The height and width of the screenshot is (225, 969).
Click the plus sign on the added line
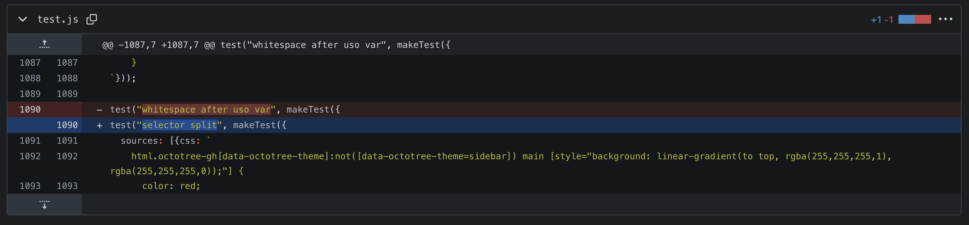coord(99,125)
